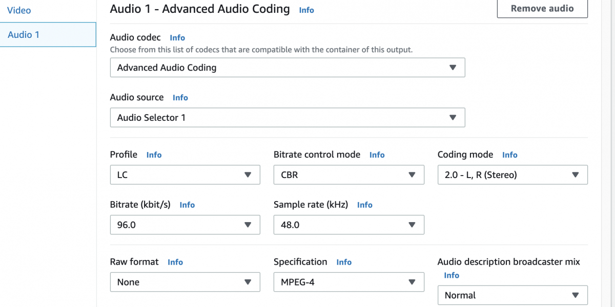The width and height of the screenshot is (615, 307).
Task: Open Audio description broadcaster mix dropdown
Action: (x=512, y=295)
